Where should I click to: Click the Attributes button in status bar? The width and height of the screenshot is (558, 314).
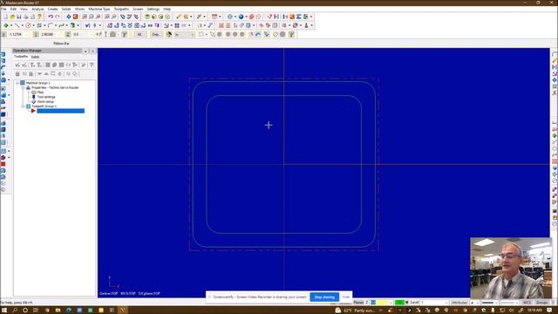click(x=459, y=303)
